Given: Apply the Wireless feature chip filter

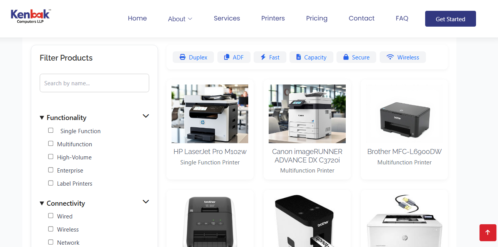Looking at the screenshot, I should click(x=403, y=57).
